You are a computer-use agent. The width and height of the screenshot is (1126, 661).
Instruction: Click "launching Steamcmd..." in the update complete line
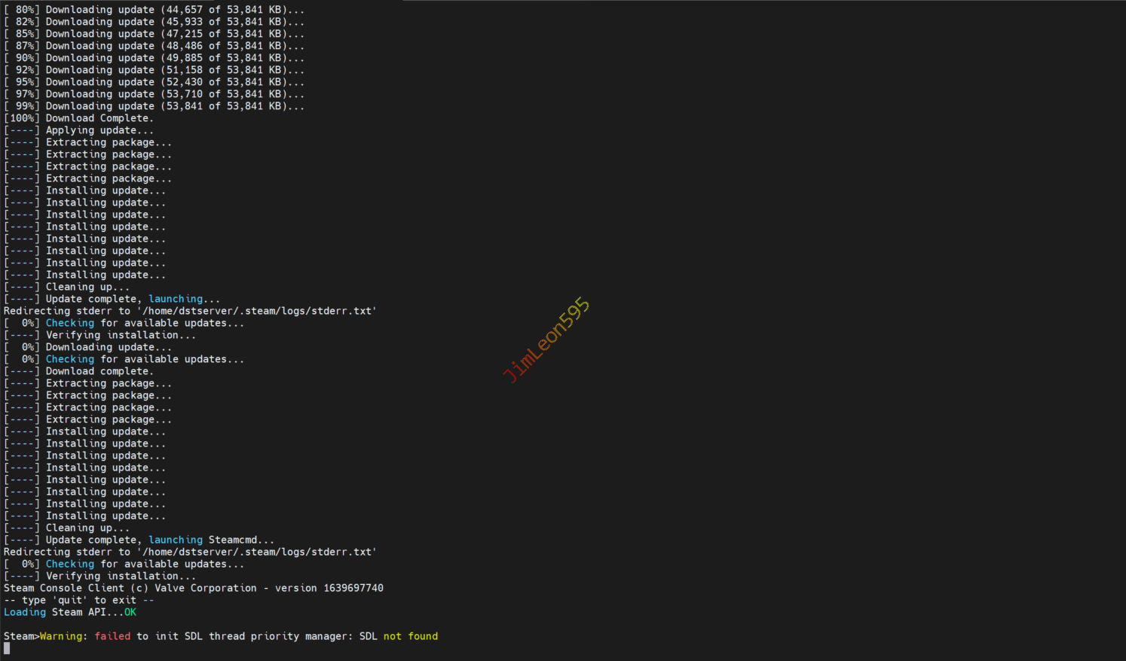click(x=211, y=540)
